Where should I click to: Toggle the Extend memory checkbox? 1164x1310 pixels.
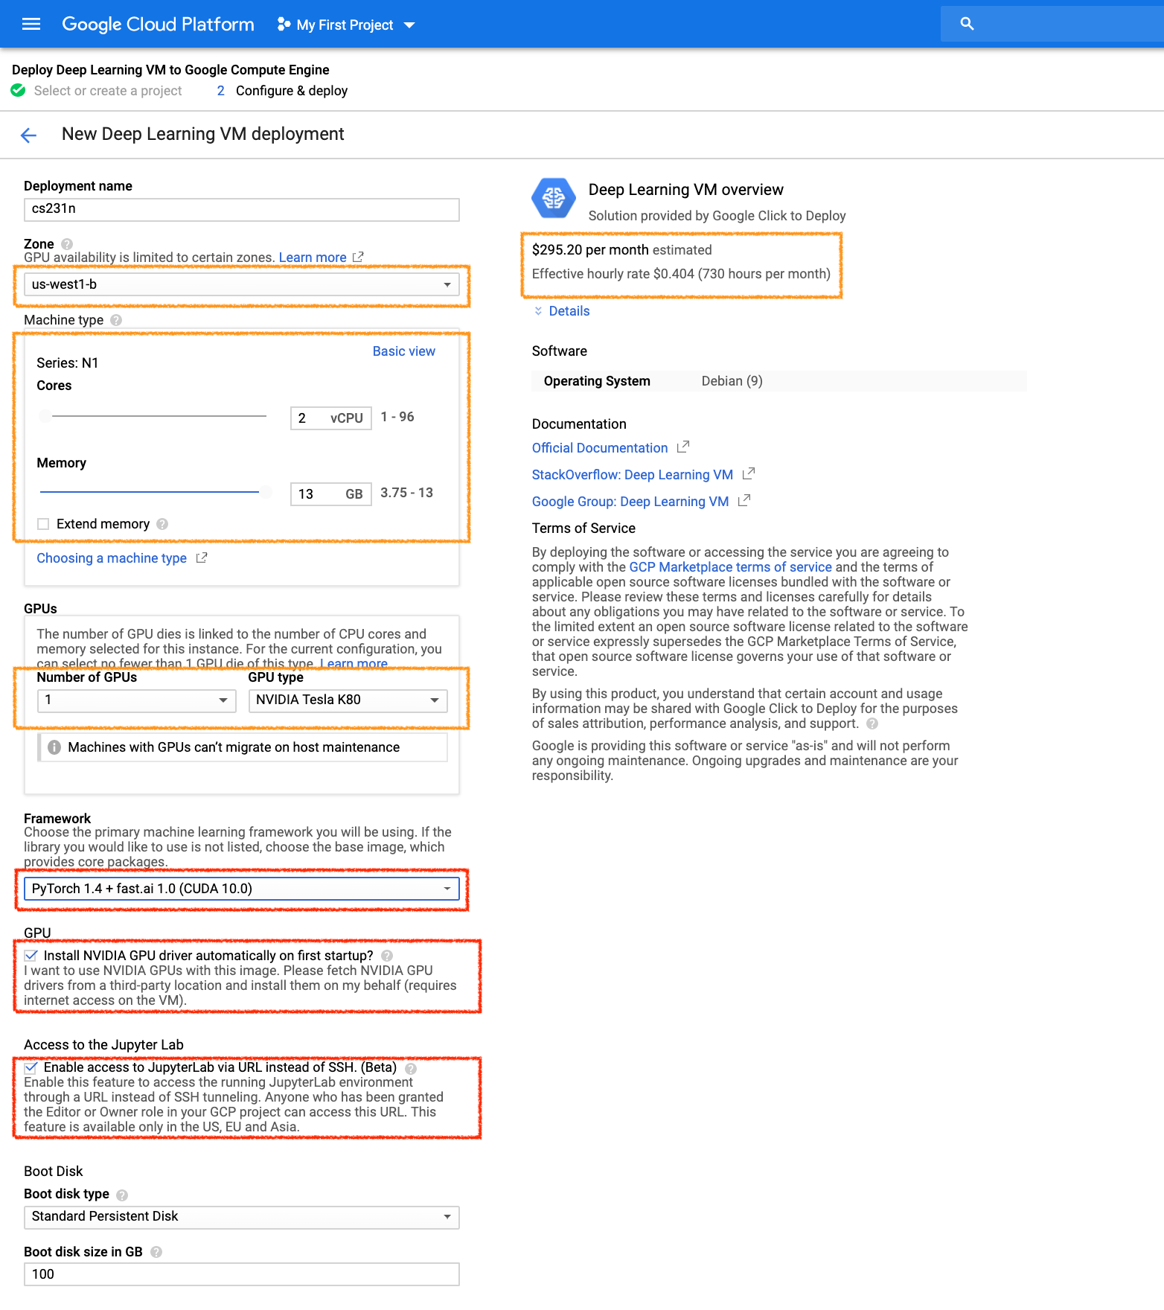pyautogui.click(x=43, y=524)
